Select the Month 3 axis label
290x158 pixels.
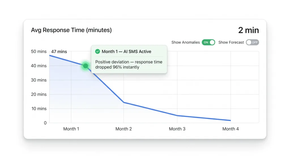177,129
